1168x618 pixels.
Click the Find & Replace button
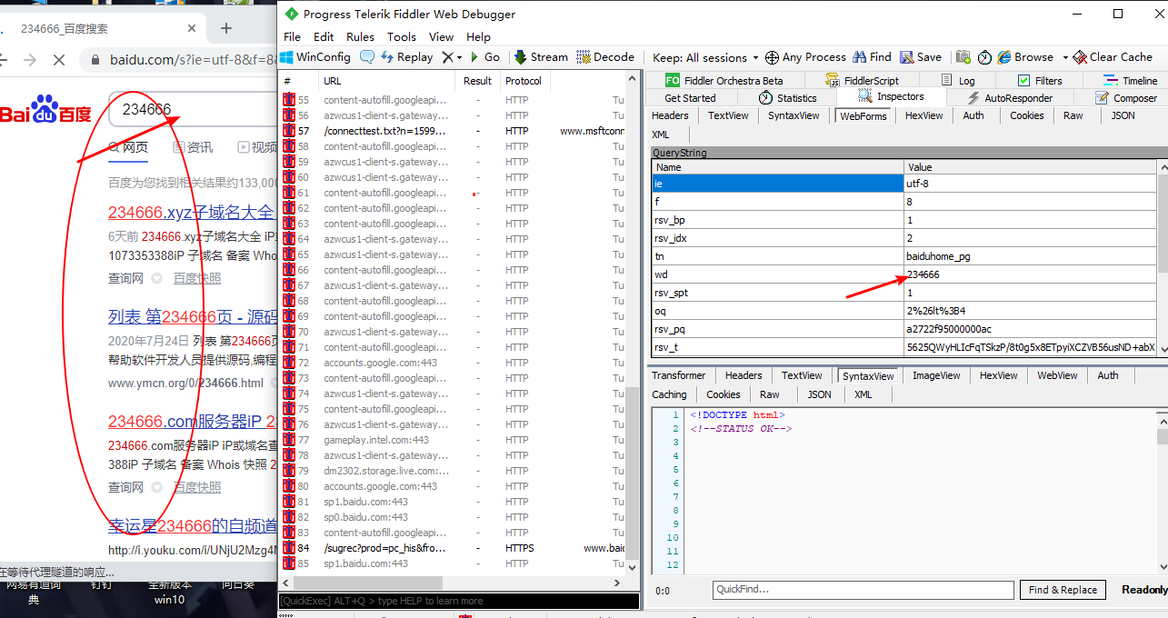(1063, 590)
